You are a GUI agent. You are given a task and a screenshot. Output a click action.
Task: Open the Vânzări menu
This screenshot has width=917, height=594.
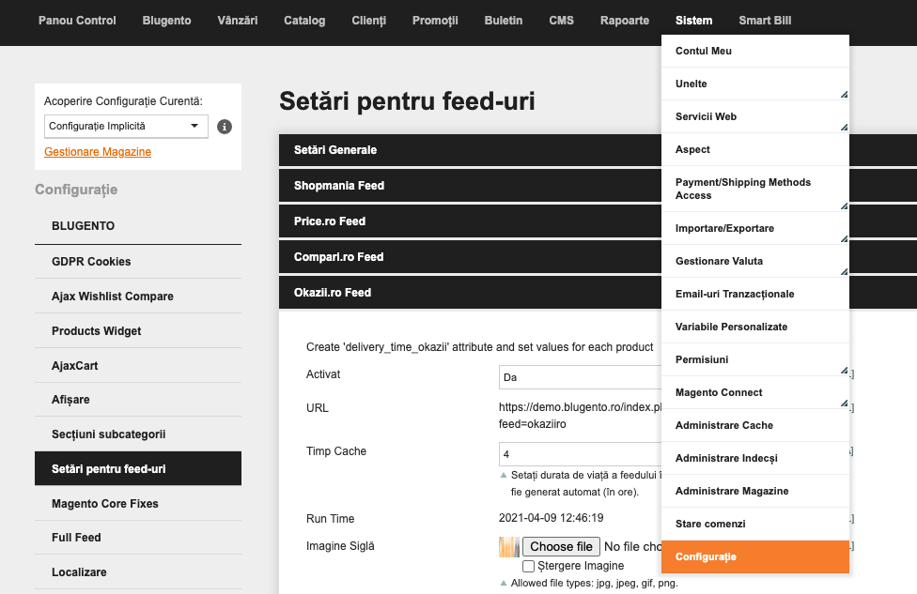point(238,21)
